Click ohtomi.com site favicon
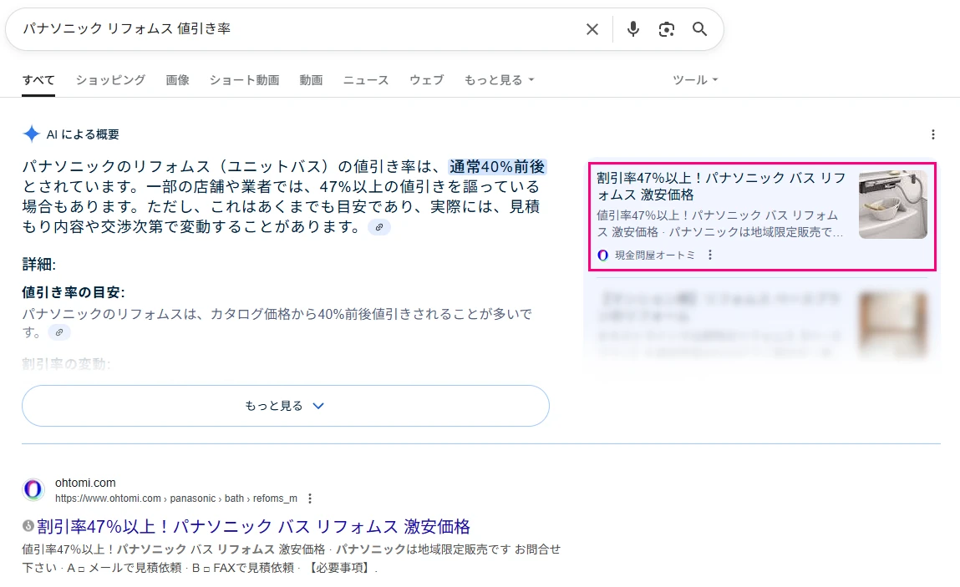The width and height of the screenshot is (960, 587). (x=33, y=489)
